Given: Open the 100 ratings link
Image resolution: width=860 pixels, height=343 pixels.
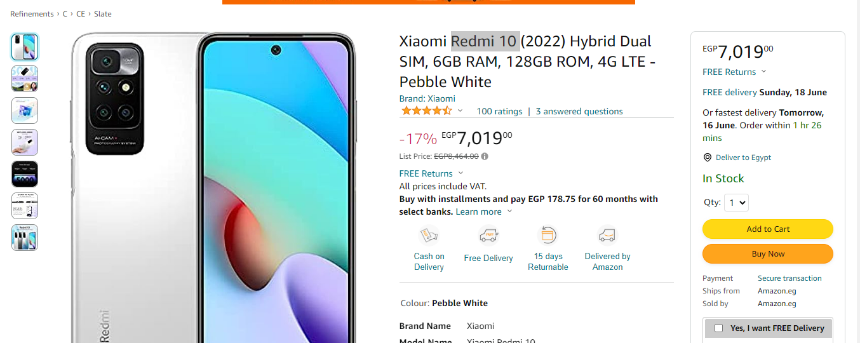Looking at the screenshot, I should click(x=499, y=111).
